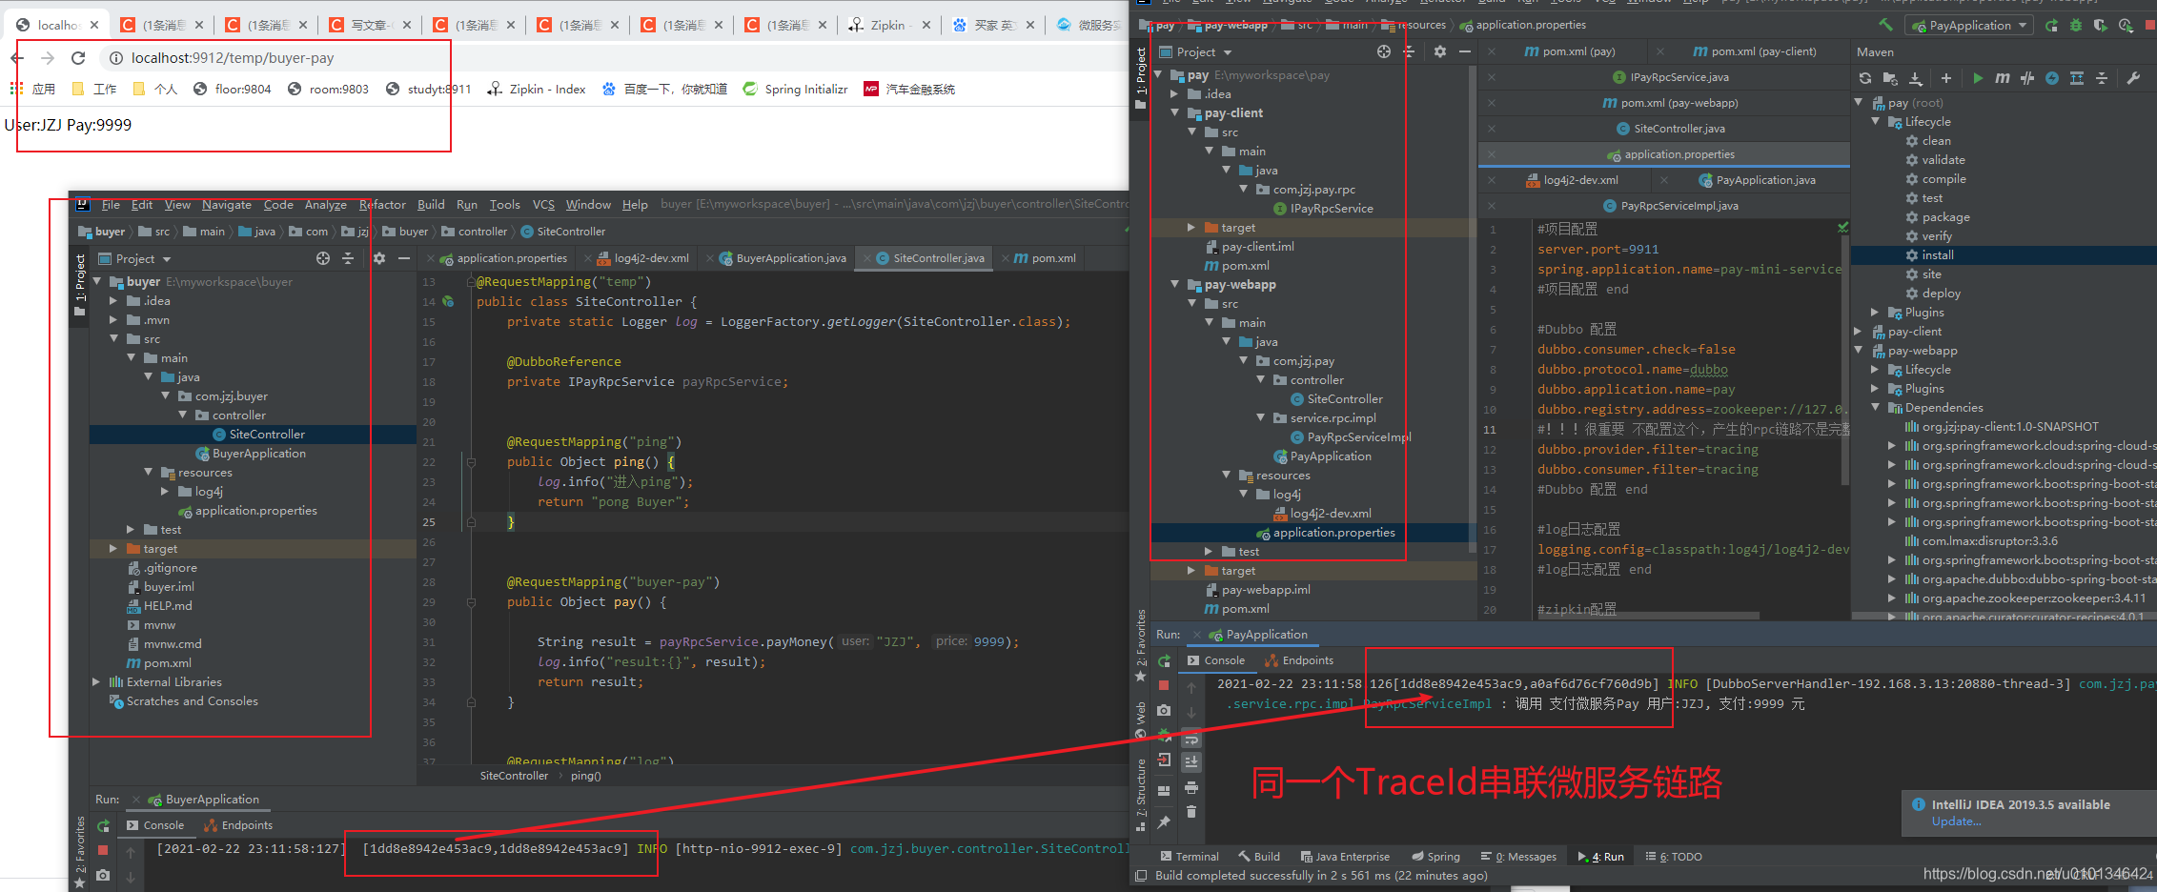
Task: Collapse all in Maven tool window
Action: pos(2102,78)
